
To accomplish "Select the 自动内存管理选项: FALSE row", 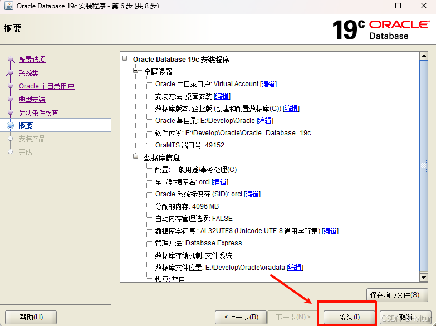I will tap(194, 219).
